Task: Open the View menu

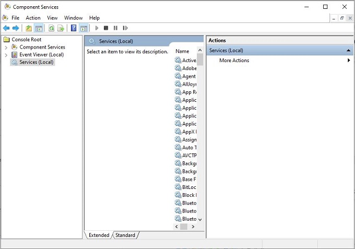Action: (x=52, y=18)
